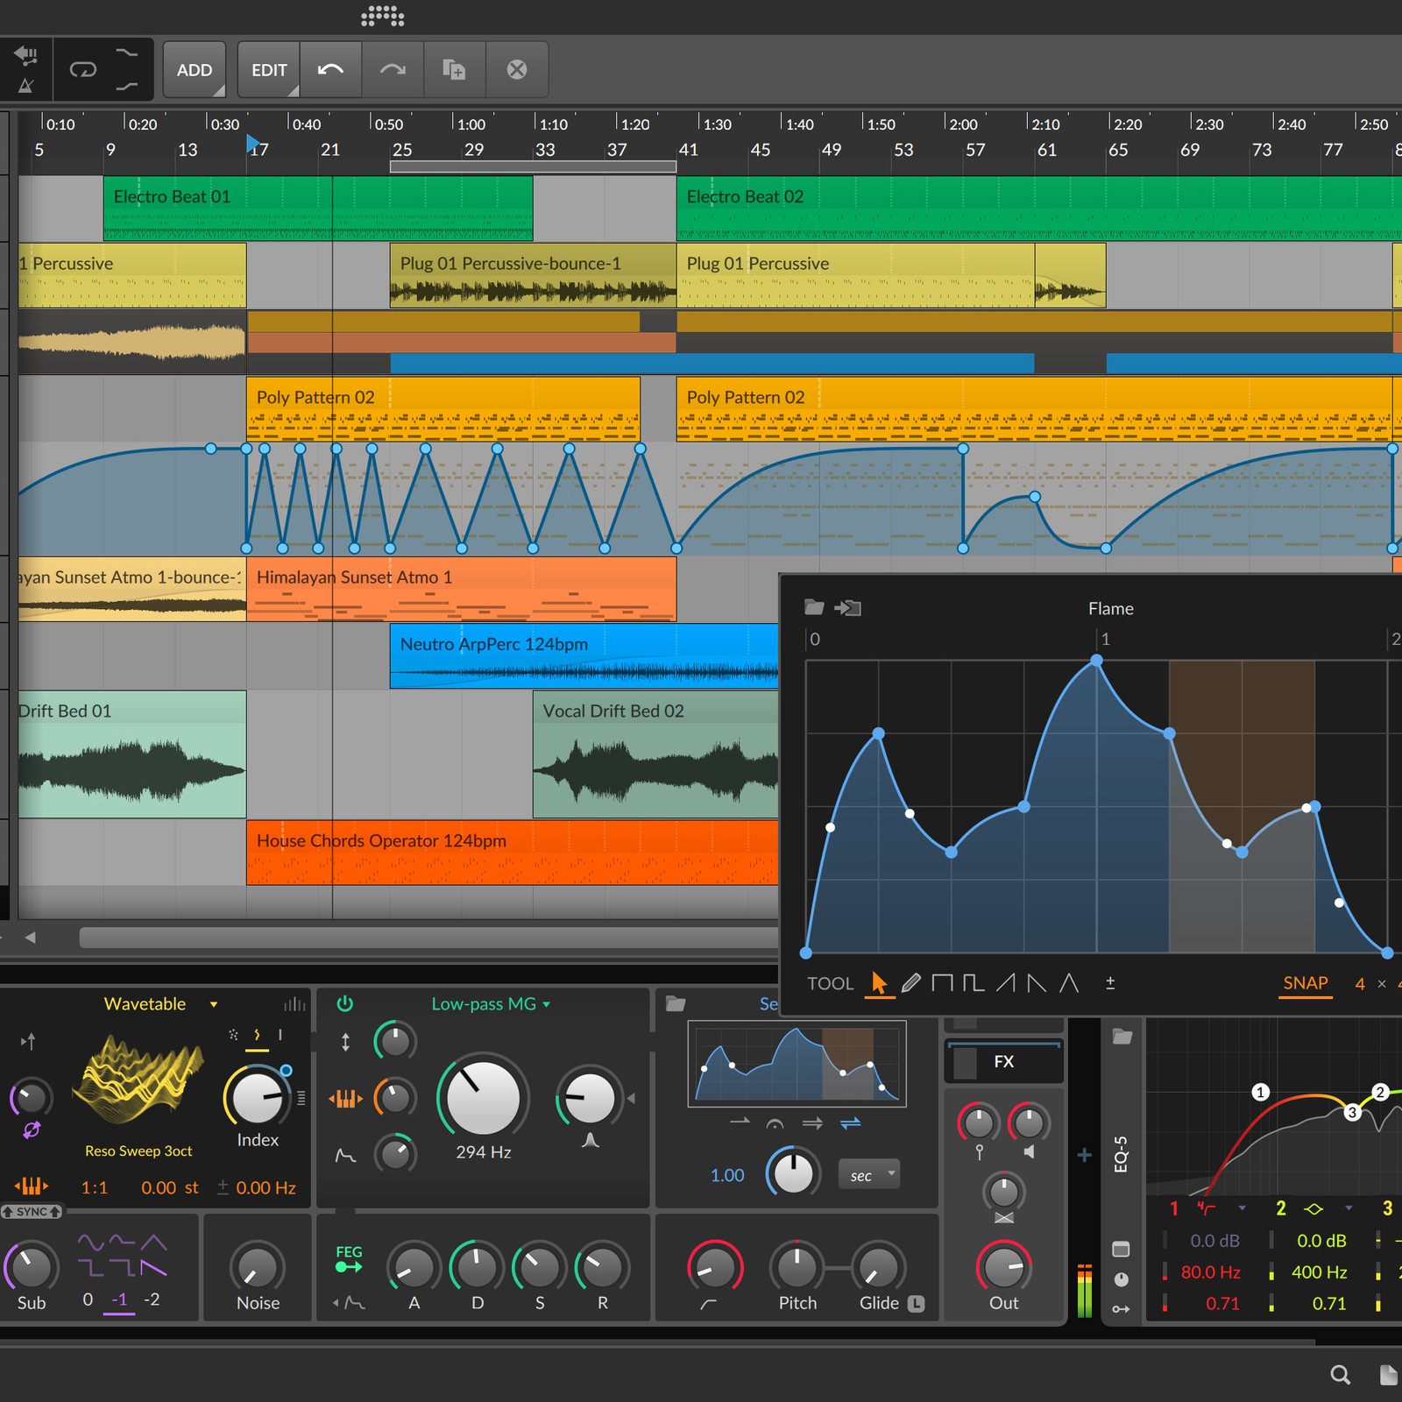Click the FX chain slot
The image size is (1402, 1402).
tap(1004, 1062)
